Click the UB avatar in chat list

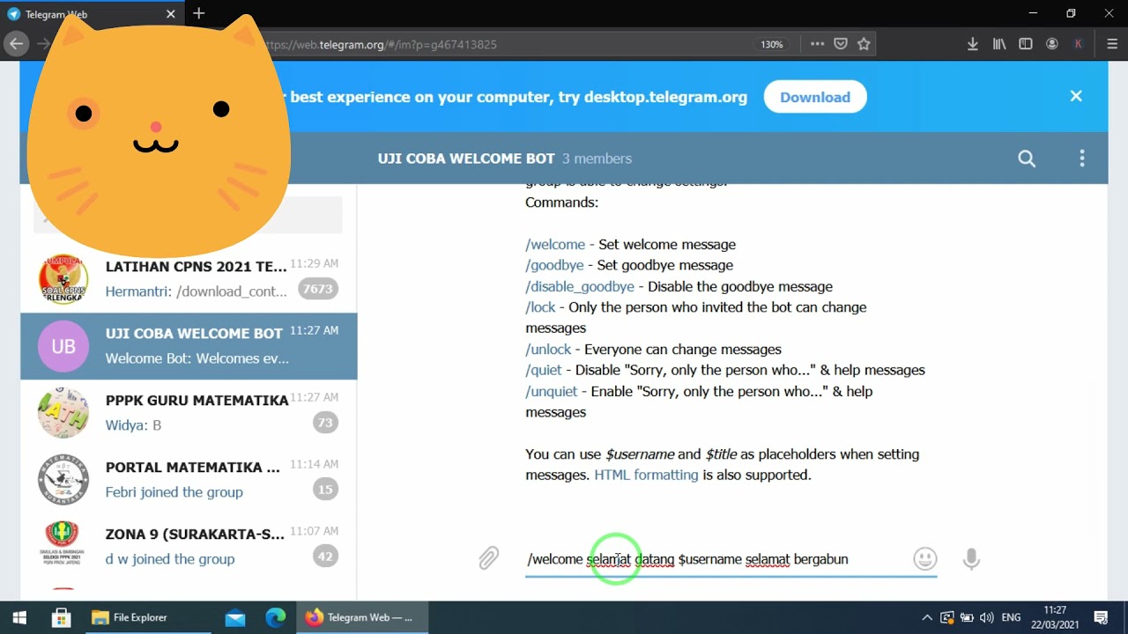[63, 346]
